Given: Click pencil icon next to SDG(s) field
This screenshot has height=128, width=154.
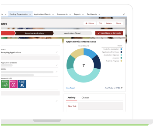Looking at the screenshot, I should pyautogui.click(x=56, y=72).
